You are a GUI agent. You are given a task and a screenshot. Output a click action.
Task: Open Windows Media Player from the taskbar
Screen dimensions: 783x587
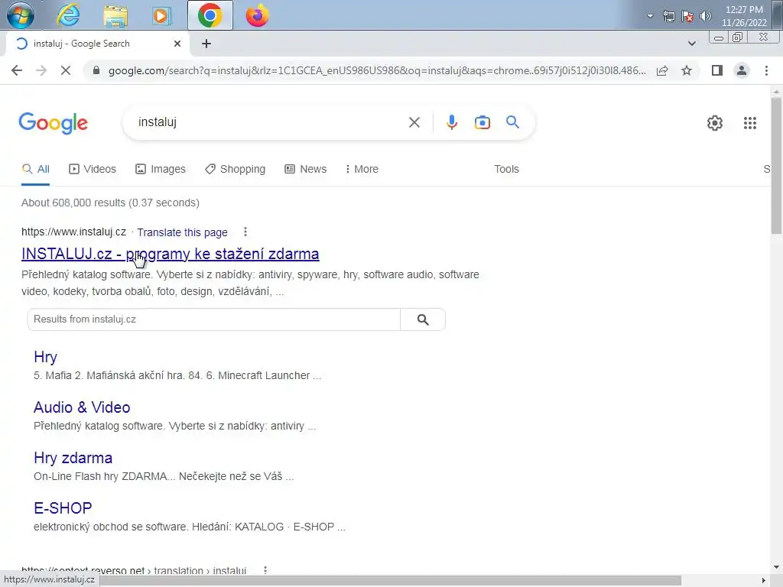[x=161, y=15]
